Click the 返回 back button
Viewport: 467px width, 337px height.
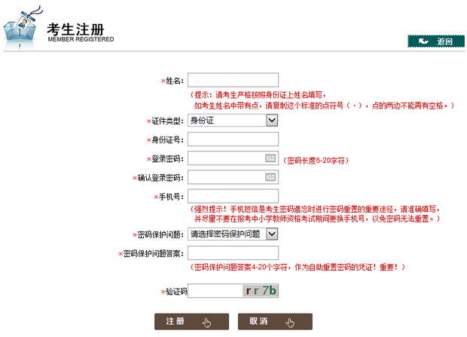click(436, 41)
